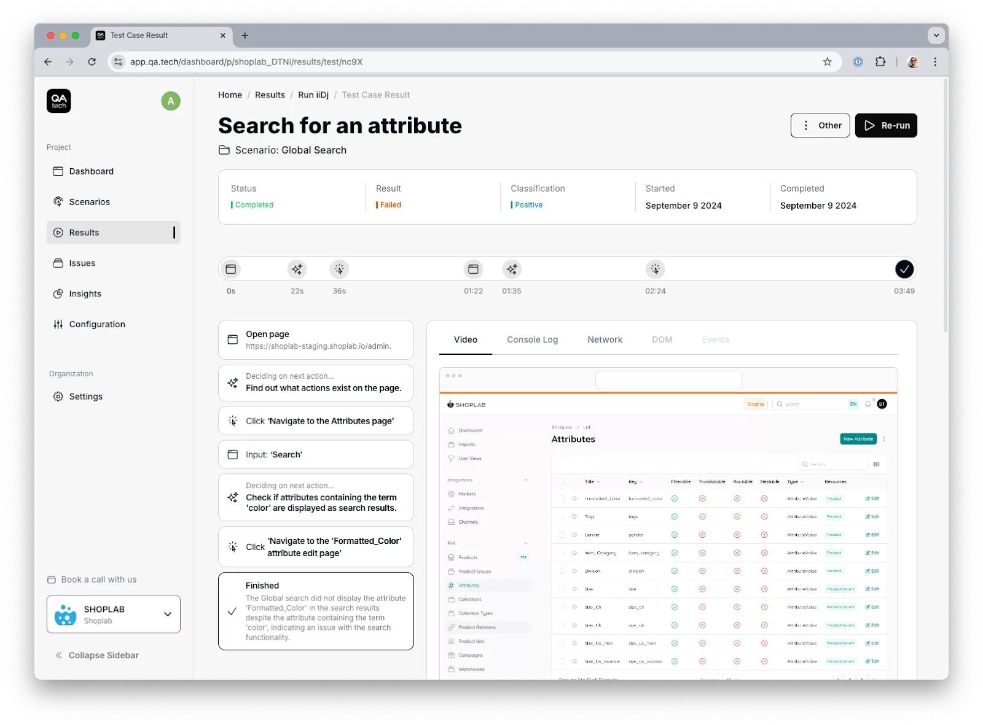This screenshot has height=725, width=983.
Task: Select the 22s timeline step icon
Action: tap(297, 269)
